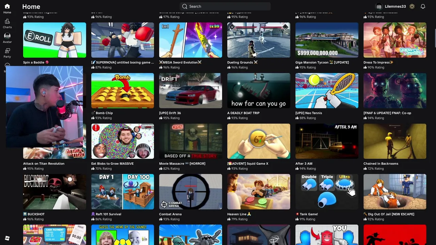The width and height of the screenshot is (436, 245).
Task: Open A DEADLY BOAT TRIP thumbnail
Action: click(259, 91)
